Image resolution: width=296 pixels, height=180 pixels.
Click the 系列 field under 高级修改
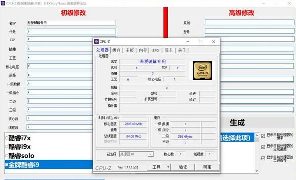click(249, 22)
